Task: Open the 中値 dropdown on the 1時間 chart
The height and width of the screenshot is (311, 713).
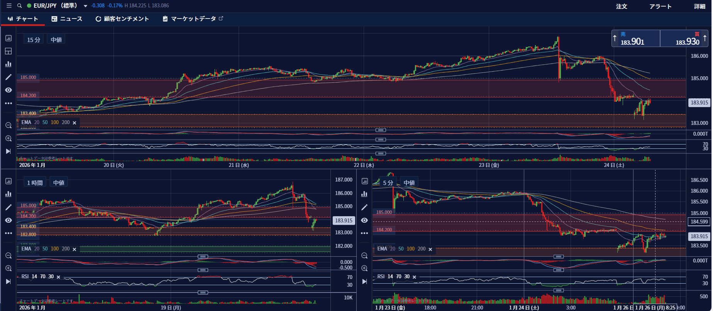Action: (59, 183)
